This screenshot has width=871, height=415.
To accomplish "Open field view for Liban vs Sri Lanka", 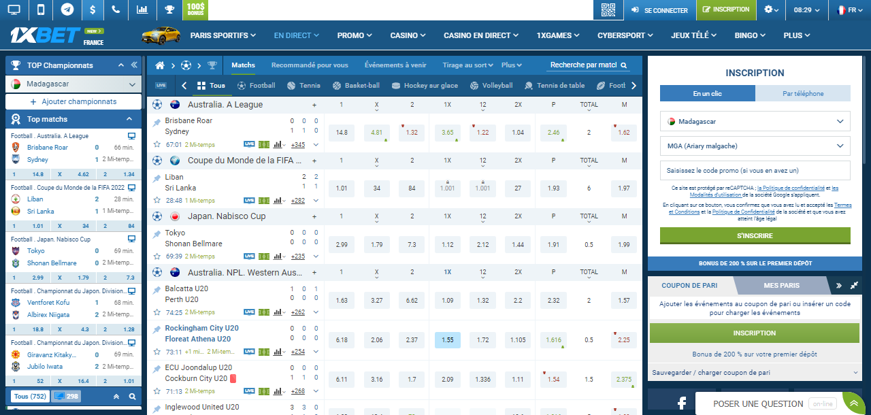I will coord(265,201).
